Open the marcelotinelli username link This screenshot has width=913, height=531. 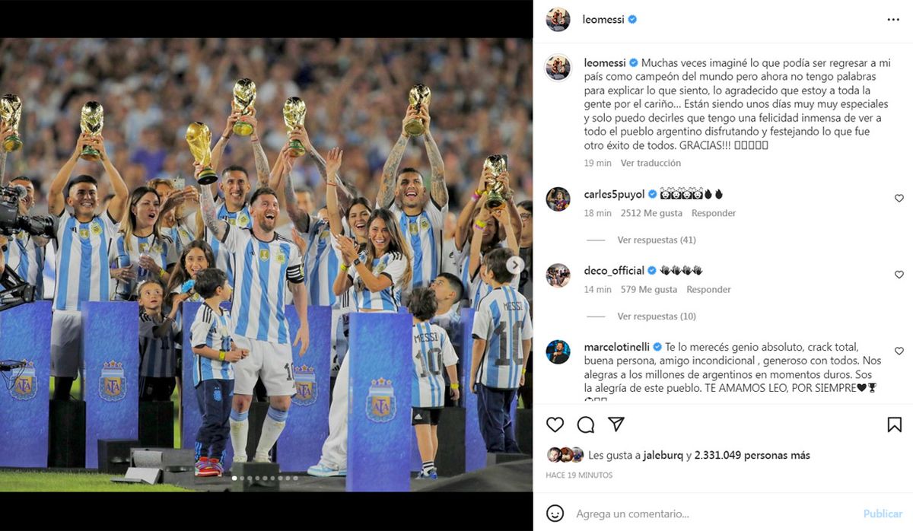coord(616,346)
